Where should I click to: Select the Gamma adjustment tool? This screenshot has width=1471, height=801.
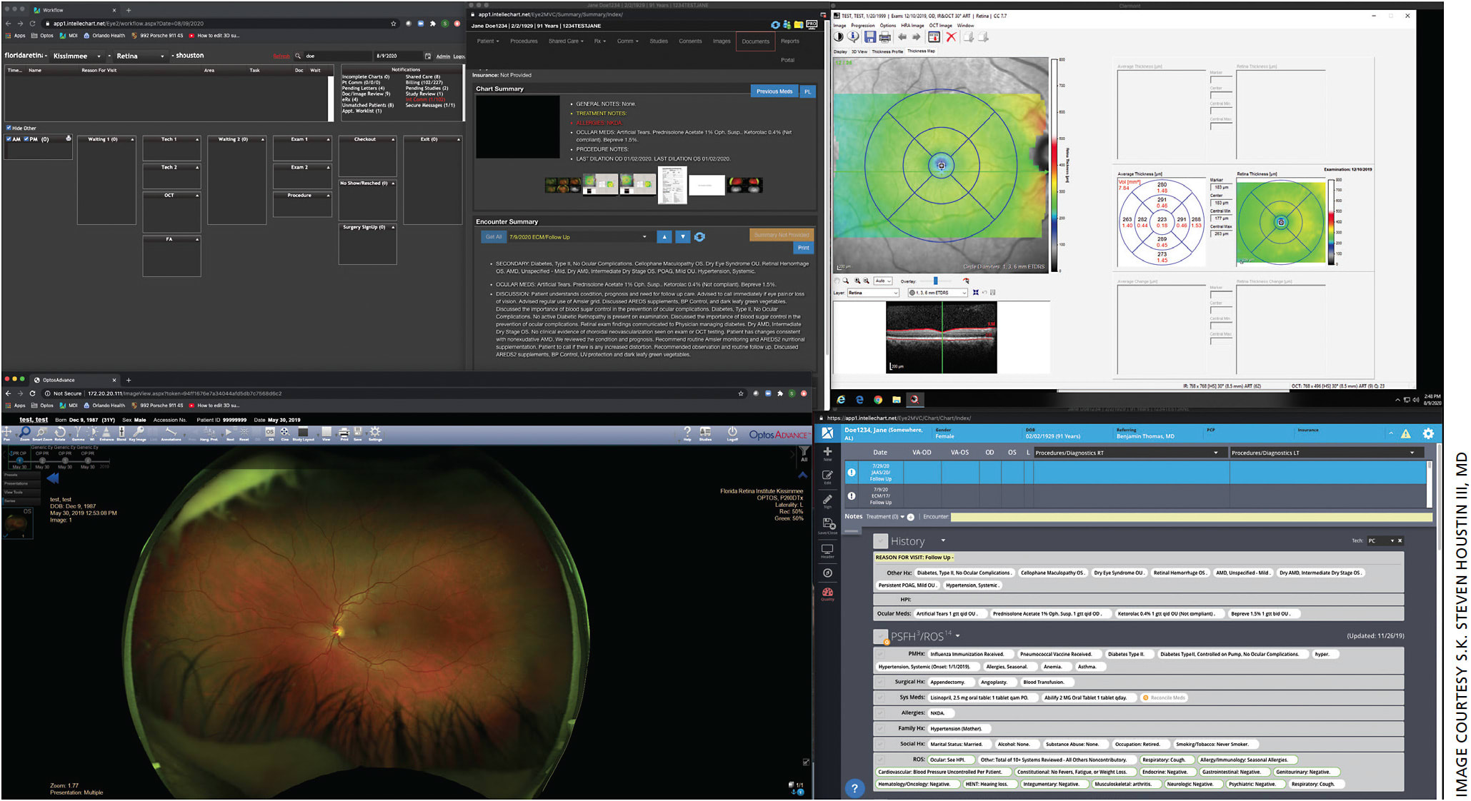[x=78, y=432]
